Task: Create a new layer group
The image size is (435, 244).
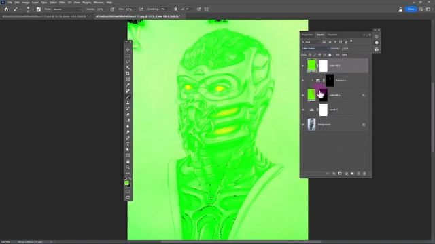Action: click(x=352, y=174)
